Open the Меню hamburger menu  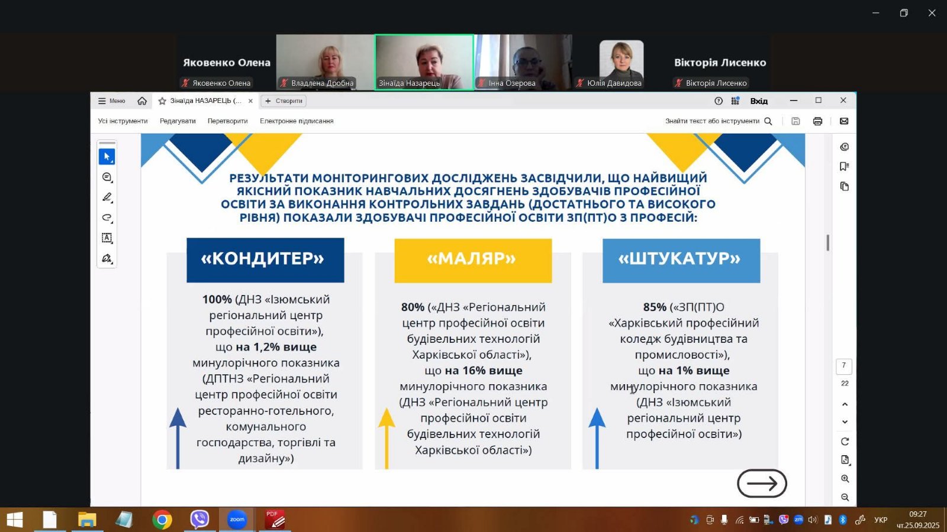(x=111, y=101)
